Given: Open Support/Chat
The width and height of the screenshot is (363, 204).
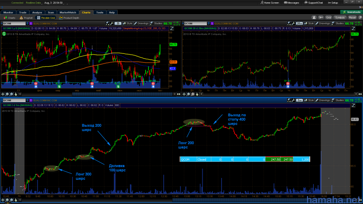Looking at the screenshot, I should tap(313, 3).
